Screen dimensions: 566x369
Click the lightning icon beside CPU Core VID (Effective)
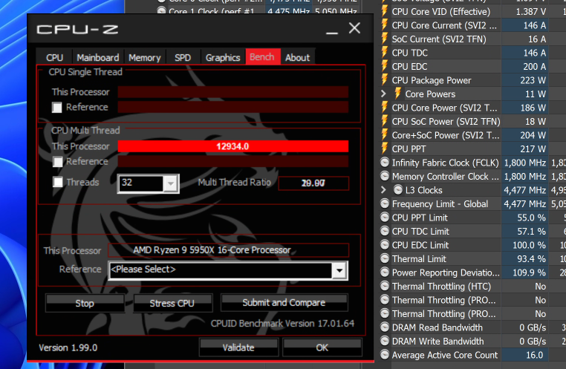click(385, 12)
